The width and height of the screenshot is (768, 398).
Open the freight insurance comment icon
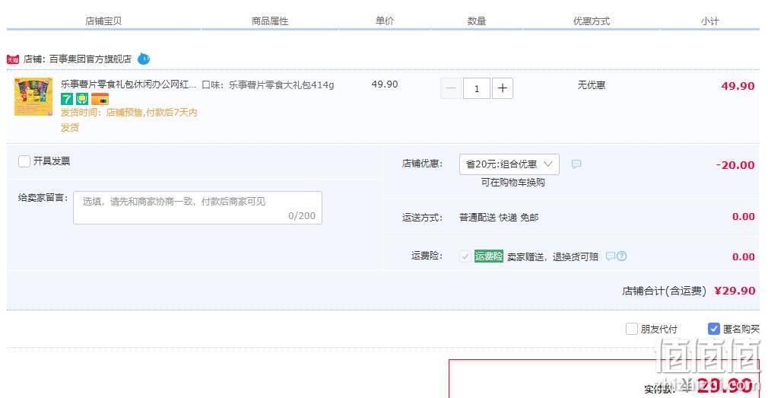click(x=611, y=256)
